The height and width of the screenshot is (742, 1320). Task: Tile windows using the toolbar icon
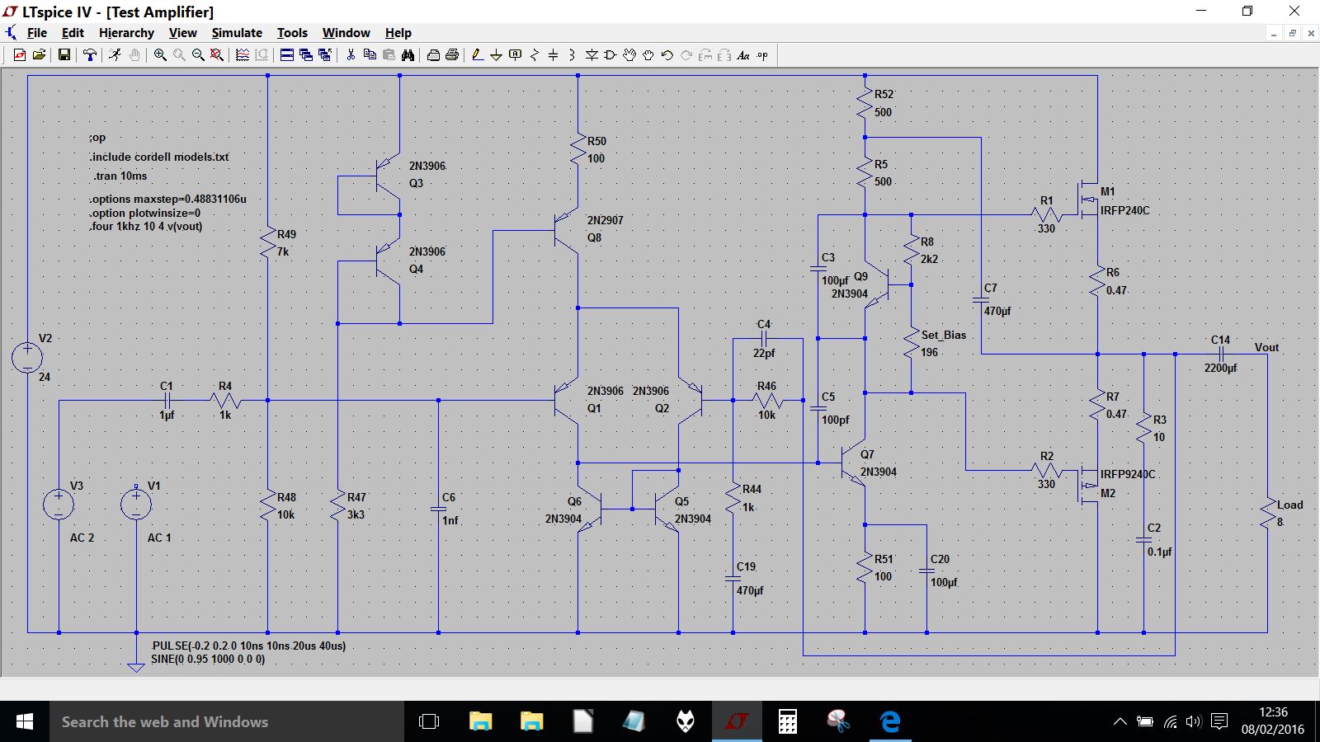point(287,55)
